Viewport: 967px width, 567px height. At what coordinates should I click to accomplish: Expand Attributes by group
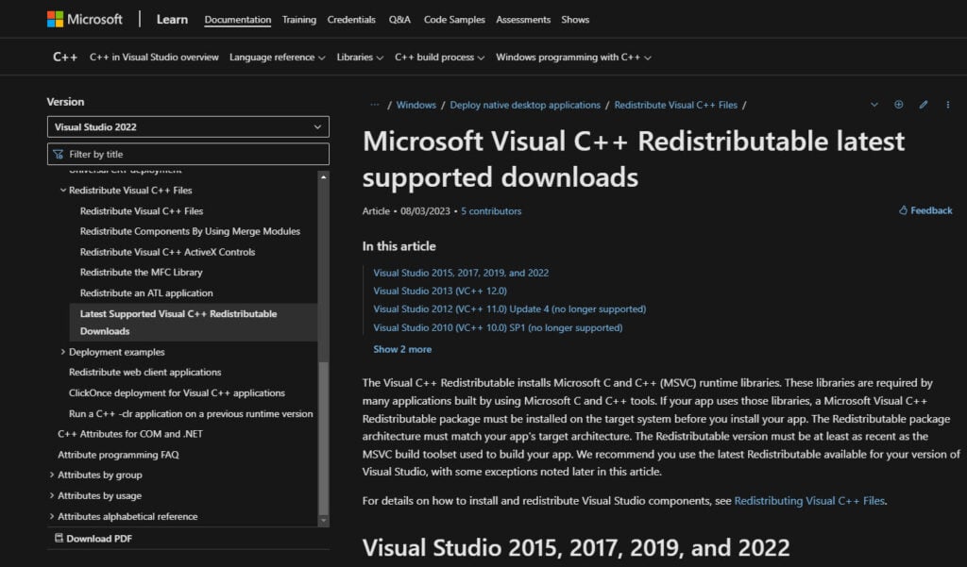tap(52, 475)
